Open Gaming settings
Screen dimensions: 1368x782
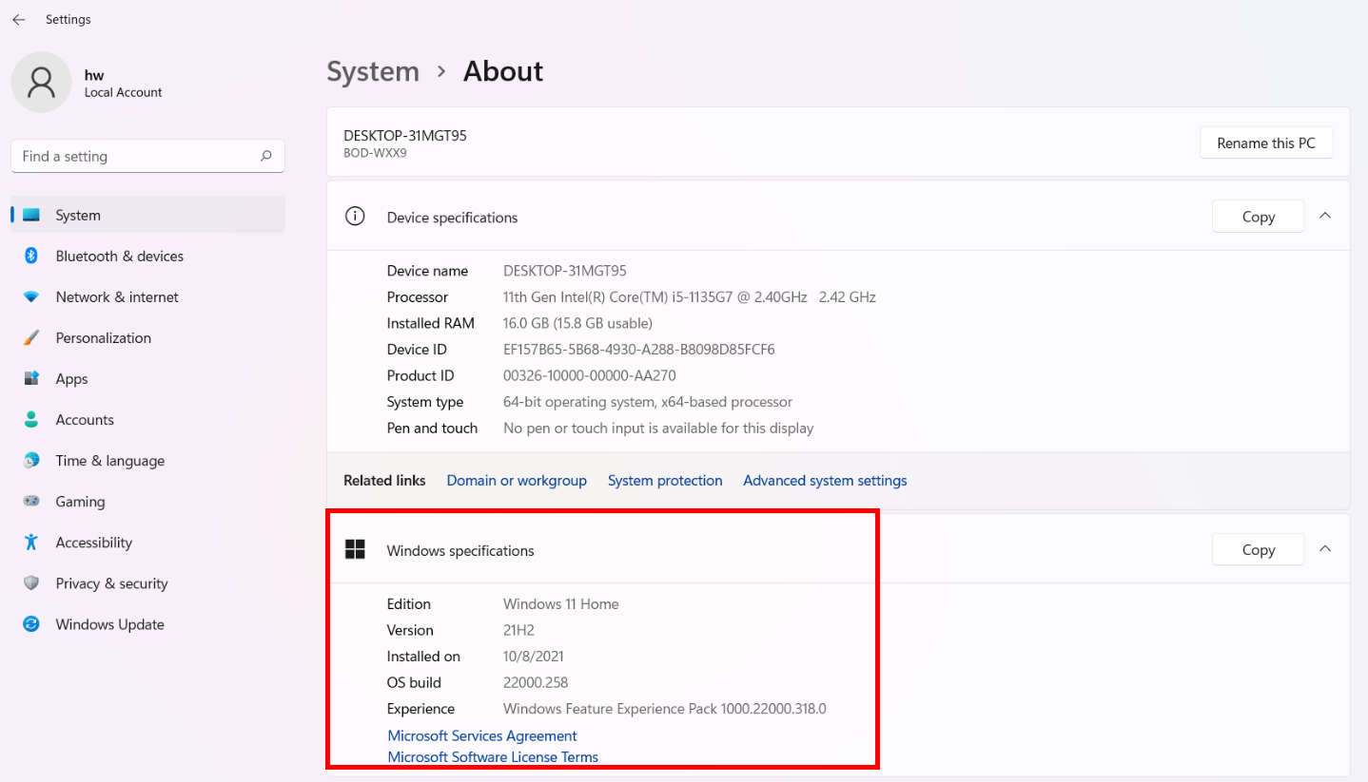click(x=148, y=501)
